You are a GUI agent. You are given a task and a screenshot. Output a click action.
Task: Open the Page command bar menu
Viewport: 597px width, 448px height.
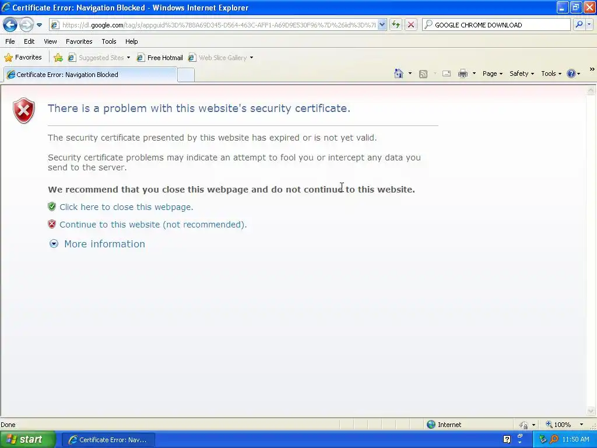492,73
